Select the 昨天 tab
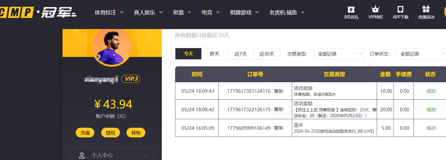Image resolution: width=446 pixels, height=160 pixels. 215,54
